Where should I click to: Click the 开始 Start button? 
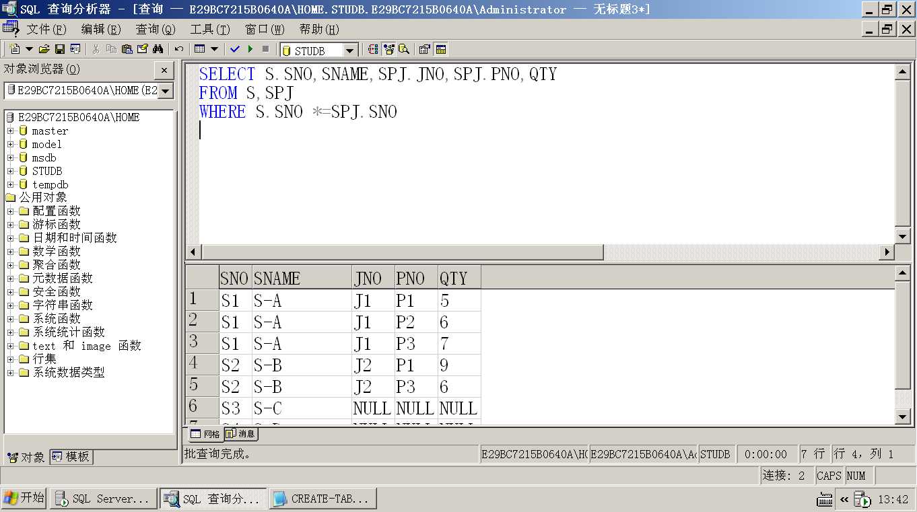tap(24, 499)
